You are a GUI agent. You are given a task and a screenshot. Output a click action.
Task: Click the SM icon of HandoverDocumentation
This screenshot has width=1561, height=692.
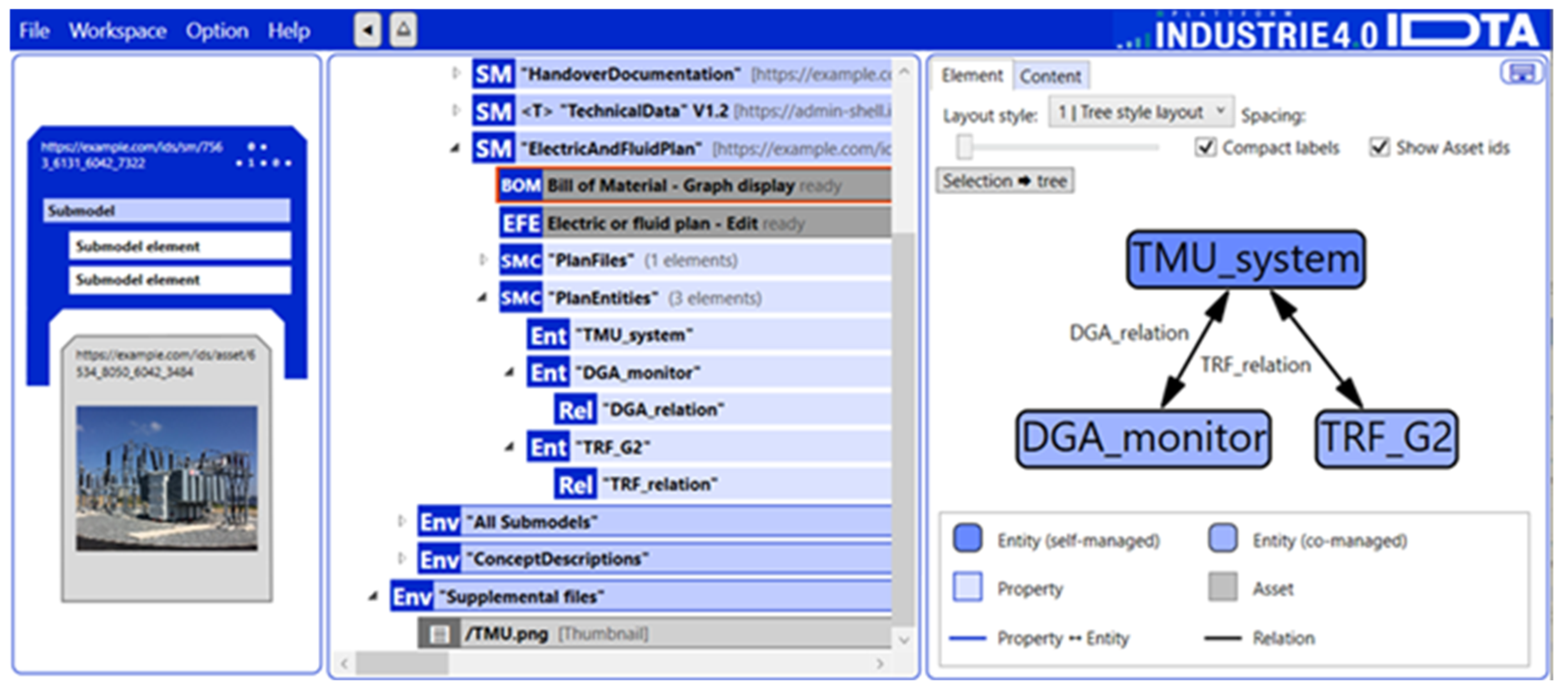coord(493,74)
